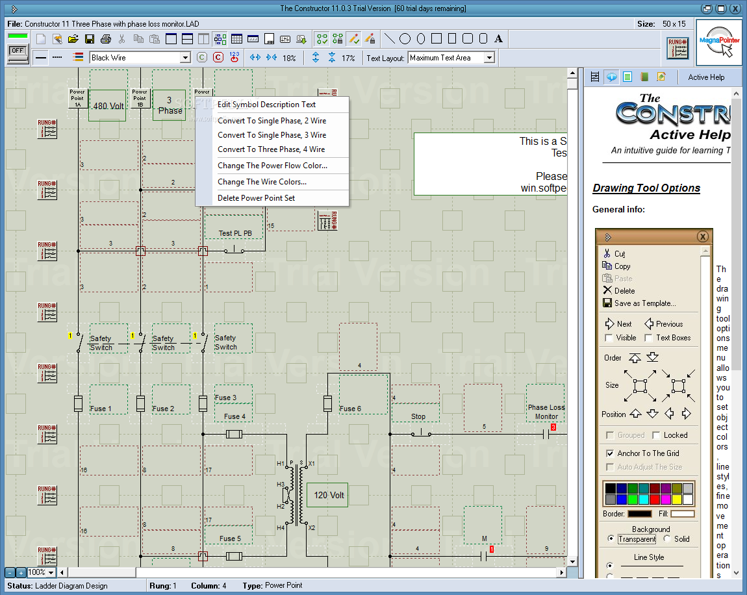This screenshot has height=595, width=747.
Task: Click the multicolor wire colors icon
Action: (78, 58)
